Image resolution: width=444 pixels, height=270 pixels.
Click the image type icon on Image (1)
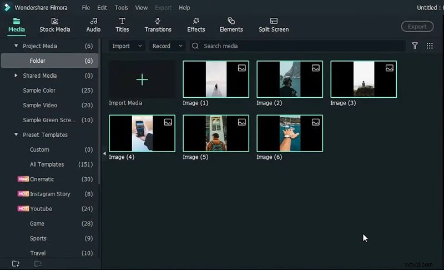click(x=242, y=68)
